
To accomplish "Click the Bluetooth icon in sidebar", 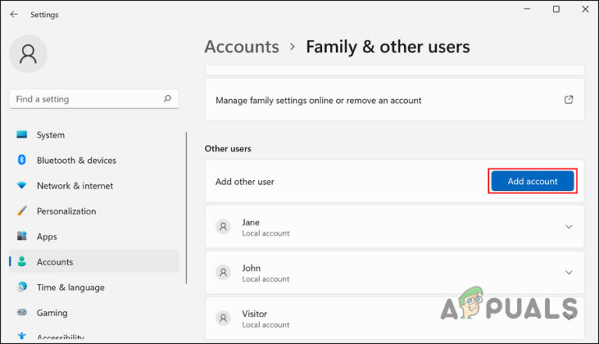I will point(22,160).
